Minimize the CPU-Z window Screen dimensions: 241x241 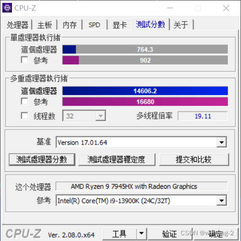coord(170,8)
